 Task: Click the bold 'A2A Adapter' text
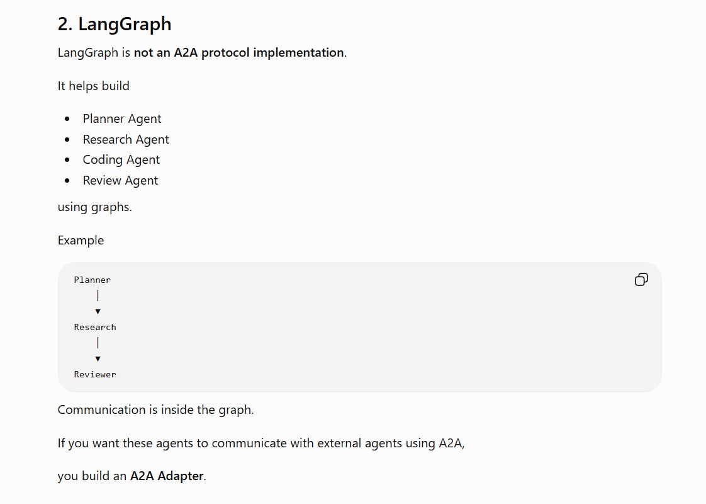pyautogui.click(x=167, y=476)
